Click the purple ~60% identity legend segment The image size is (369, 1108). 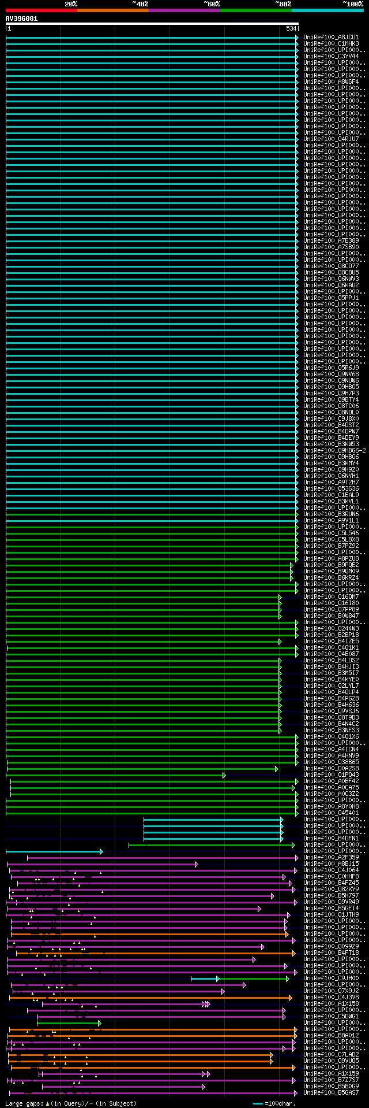(184, 10)
